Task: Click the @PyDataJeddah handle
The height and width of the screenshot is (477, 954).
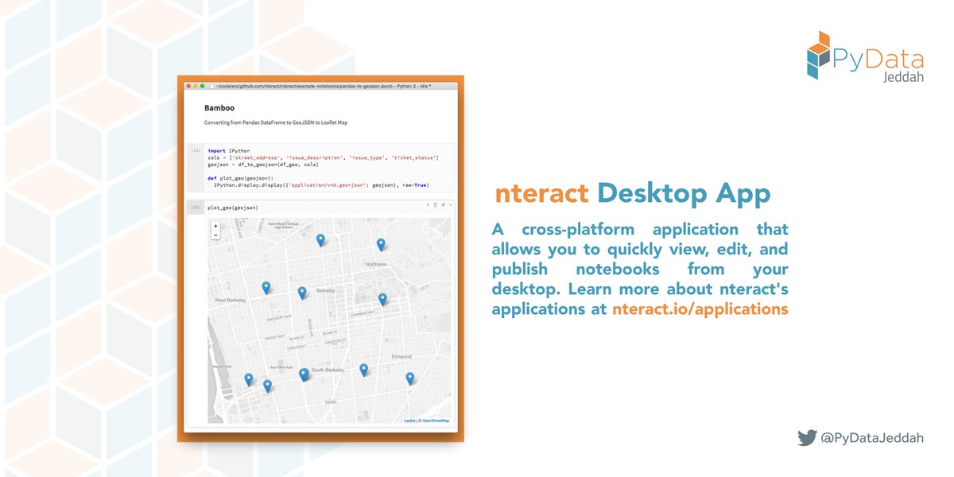Action: click(x=872, y=438)
